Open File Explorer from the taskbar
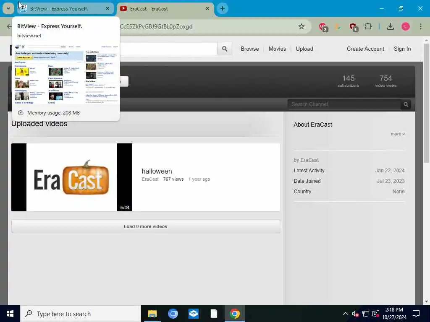Screen dimensions: 430x322 tap(152, 314)
